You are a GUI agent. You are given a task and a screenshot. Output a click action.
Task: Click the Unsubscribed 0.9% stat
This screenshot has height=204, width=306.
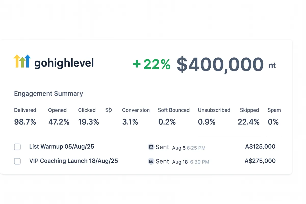click(207, 122)
